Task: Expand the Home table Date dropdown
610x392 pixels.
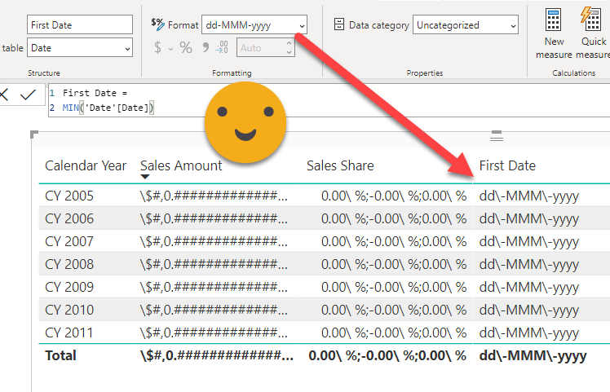Action: click(79, 49)
